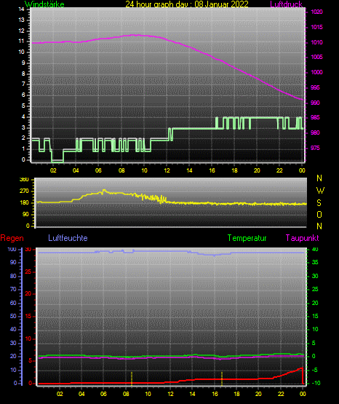The height and width of the screenshot is (404, 339).
Task: Click the first yellow dotted marker at 08:30
Action: [132, 379]
